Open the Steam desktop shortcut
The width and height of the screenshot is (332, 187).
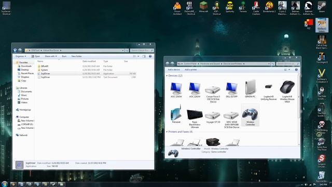click(322, 7)
